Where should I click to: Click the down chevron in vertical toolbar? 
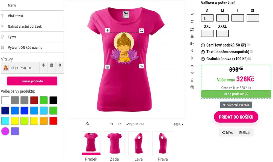pyautogui.click(x=192, y=73)
